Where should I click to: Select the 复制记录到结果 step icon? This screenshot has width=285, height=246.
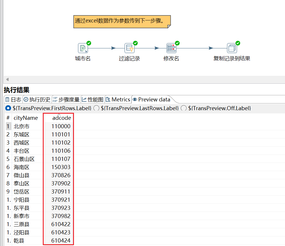tap(232, 48)
